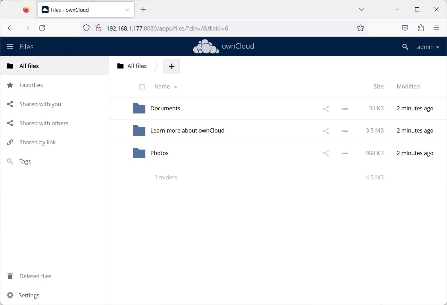
Task: Go back with browser back arrow
Action: 11,28
